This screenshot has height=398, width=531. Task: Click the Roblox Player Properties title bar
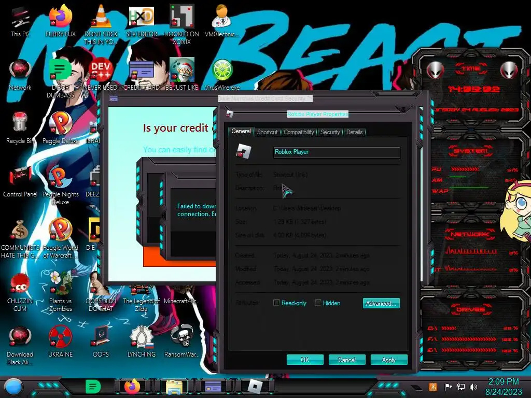pyautogui.click(x=318, y=114)
